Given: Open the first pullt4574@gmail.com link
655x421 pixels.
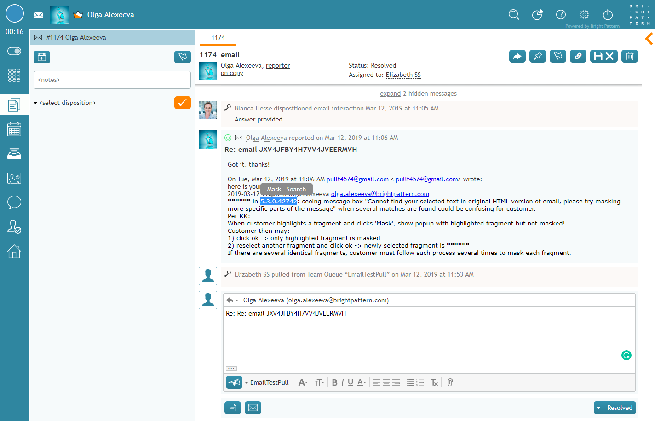Looking at the screenshot, I should tap(358, 179).
